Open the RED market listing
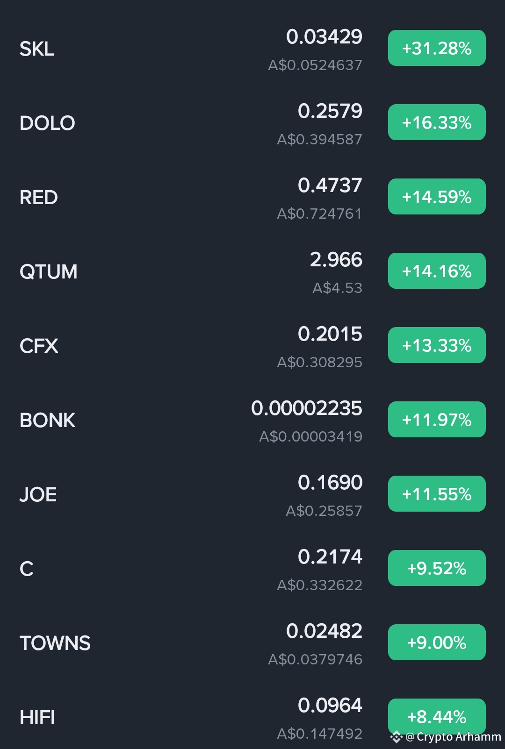This screenshot has height=749, width=505. pos(252,197)
